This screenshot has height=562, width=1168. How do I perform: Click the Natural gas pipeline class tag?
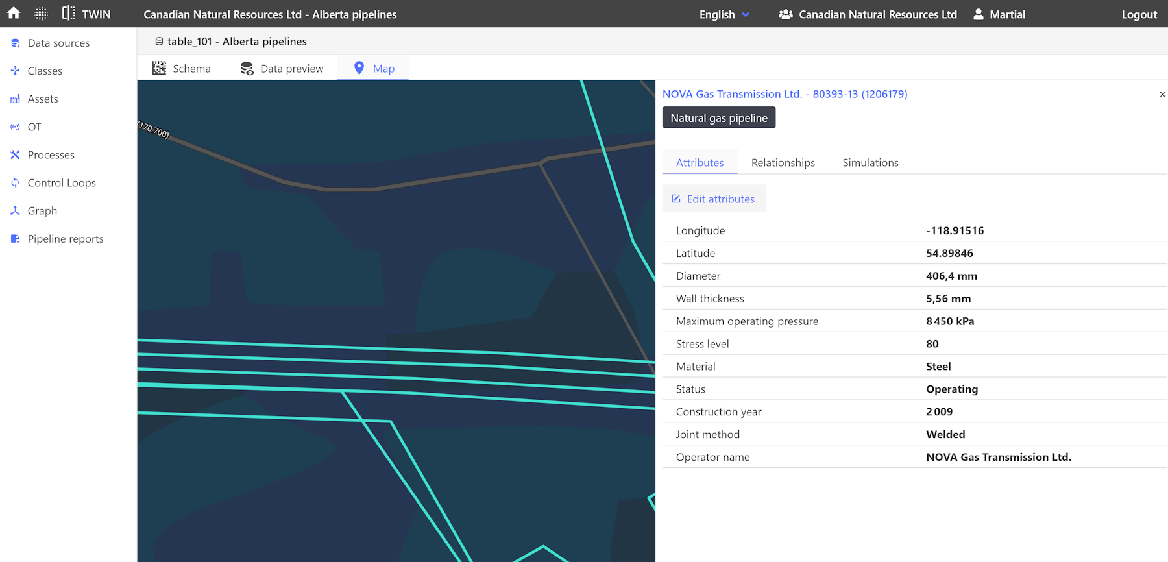[718, 117]
